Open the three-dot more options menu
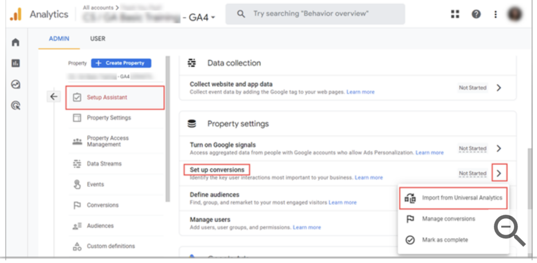The image size is (537, 263). click(x=496, y=15)
